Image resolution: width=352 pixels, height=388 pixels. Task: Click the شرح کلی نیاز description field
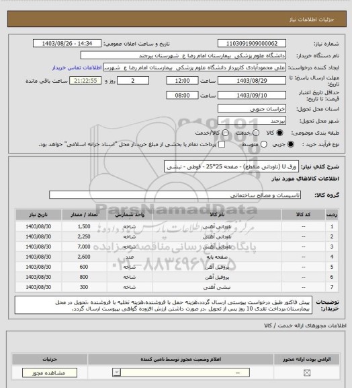coord(231,167)
